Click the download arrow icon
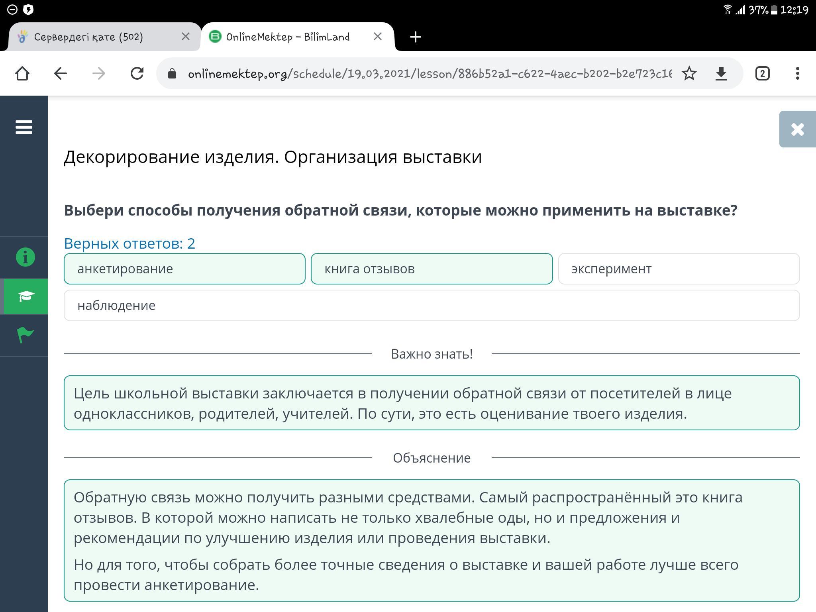The image size is (816, 612). coord(721,73)
